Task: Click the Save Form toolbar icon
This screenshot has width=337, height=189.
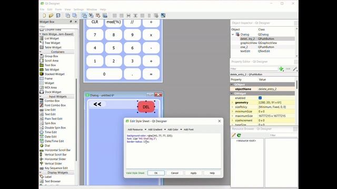Action: [x=58, y=15]
